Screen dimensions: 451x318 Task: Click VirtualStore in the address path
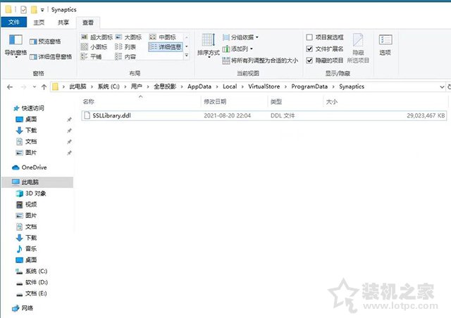[x=264, y=87]
